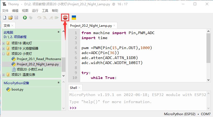The height and width of the screenshot is (117, 213).
Task: Open the 运行 menu
Action: (x=35, y=10)
